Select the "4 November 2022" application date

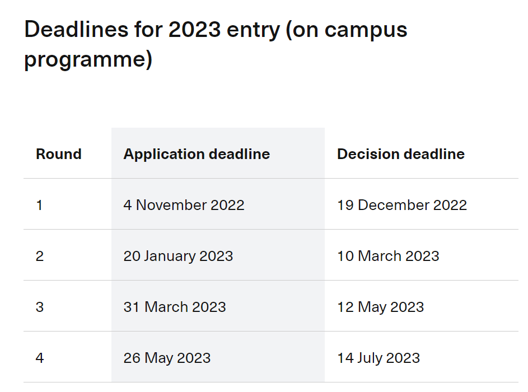[x=184, y=205]
